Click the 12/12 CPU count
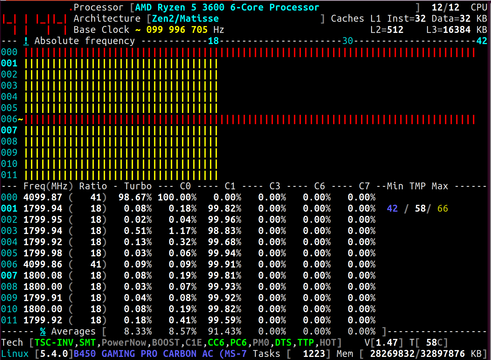 coord(445,7)
